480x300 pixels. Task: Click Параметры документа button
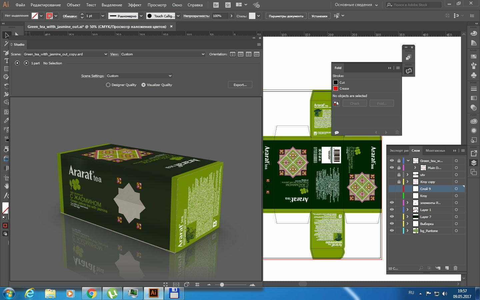286,16
